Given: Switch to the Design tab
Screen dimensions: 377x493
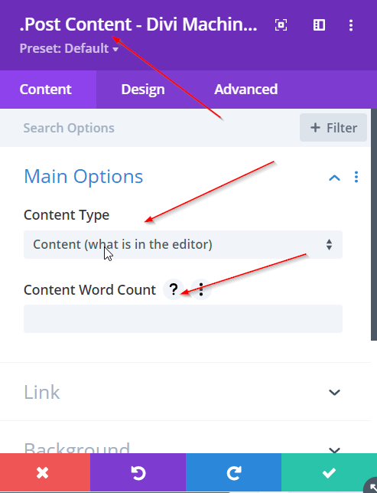Looking at the screenshot, I should [x=143, y=90].
